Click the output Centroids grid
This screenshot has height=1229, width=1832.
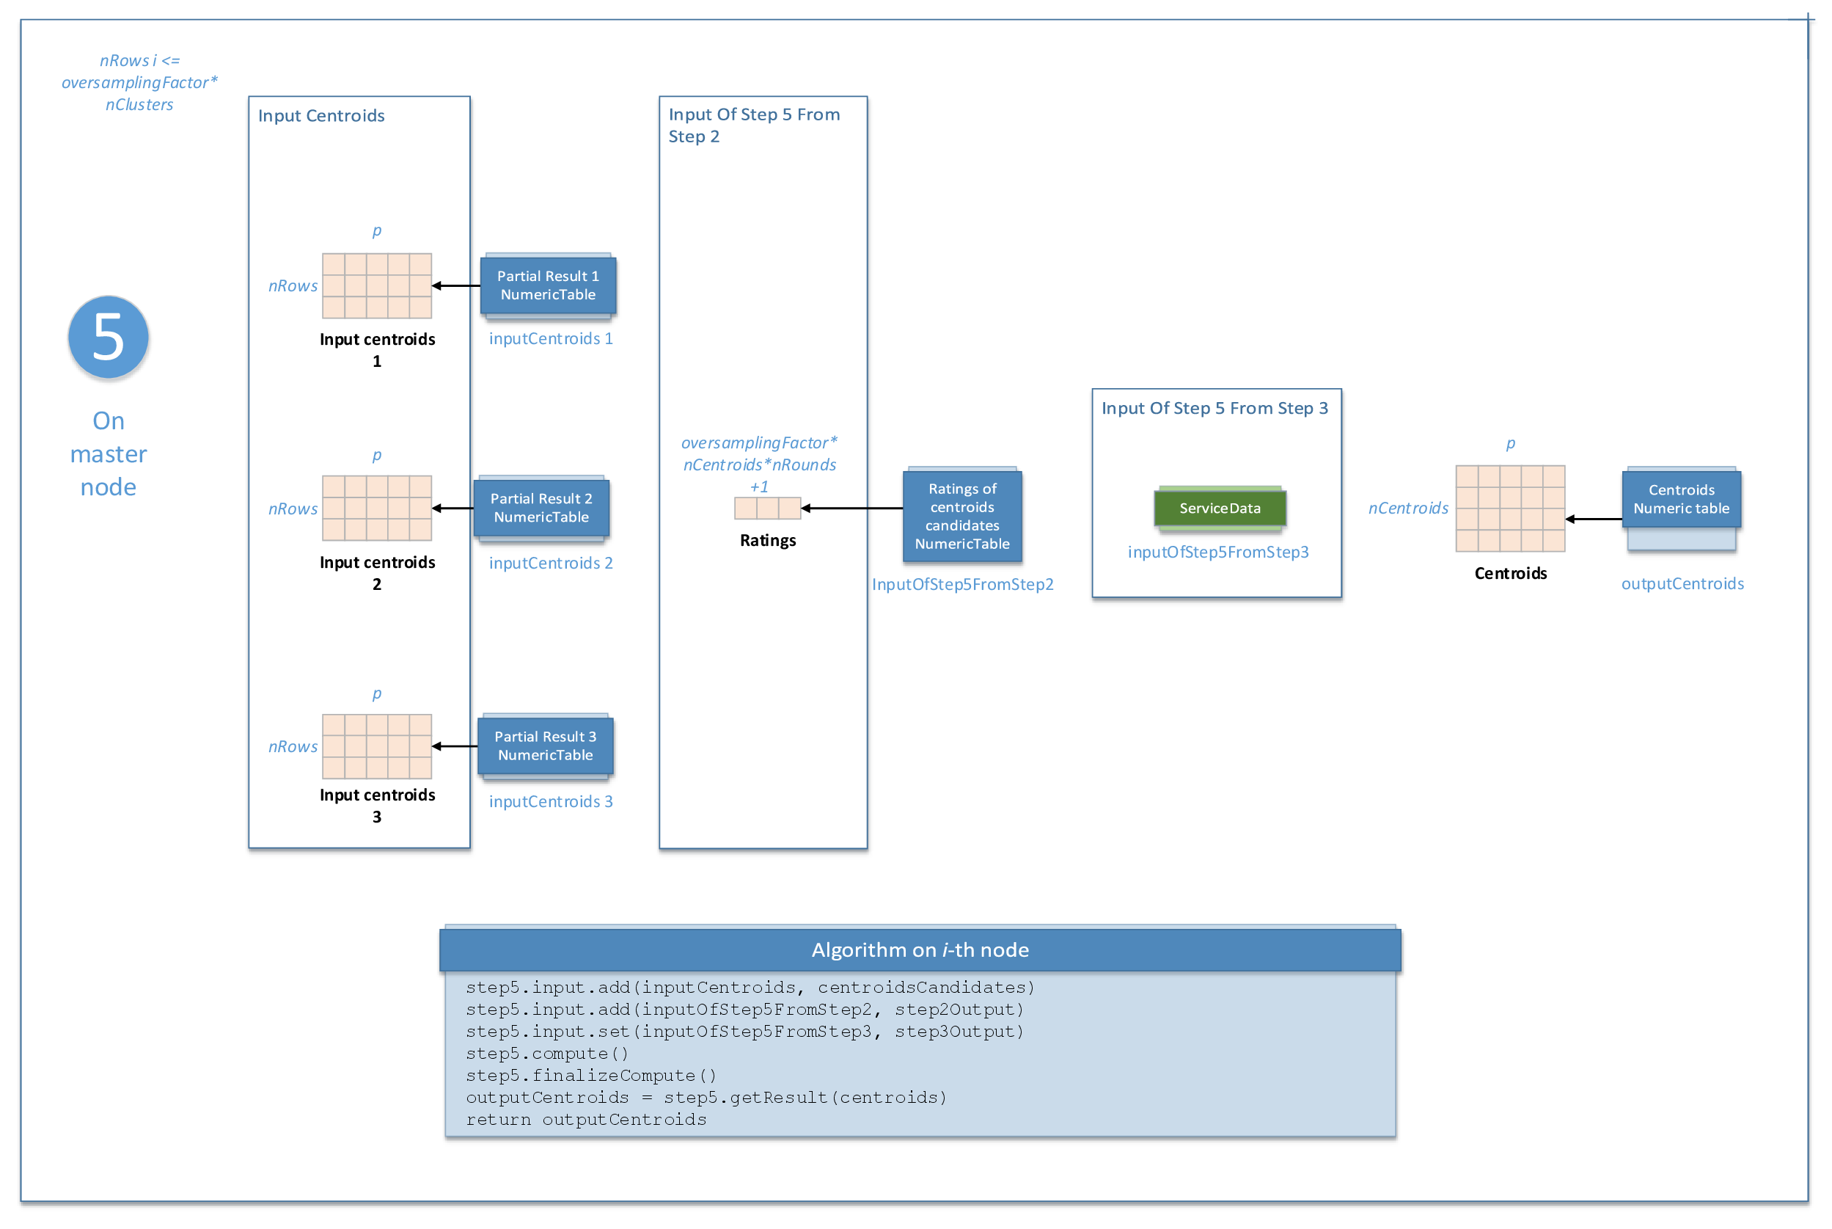tap(1509, 508)
